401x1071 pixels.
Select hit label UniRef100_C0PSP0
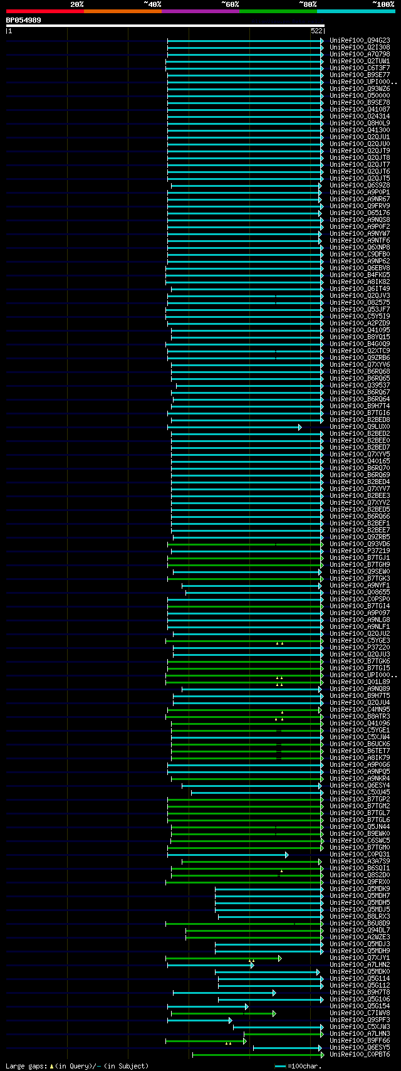point(360,599)
